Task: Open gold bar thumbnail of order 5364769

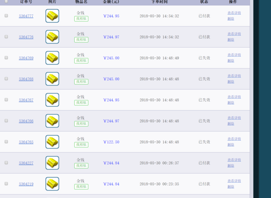Action: point(52,58)
